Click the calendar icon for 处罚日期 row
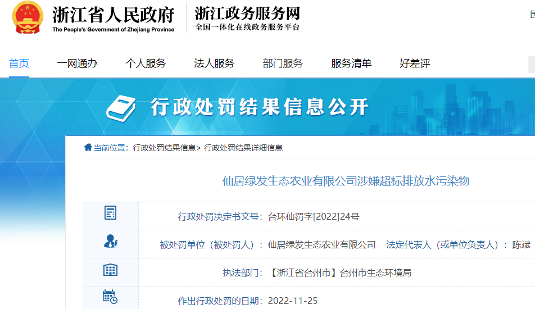This screenshot has width=535, height=309. click(110, 297)
